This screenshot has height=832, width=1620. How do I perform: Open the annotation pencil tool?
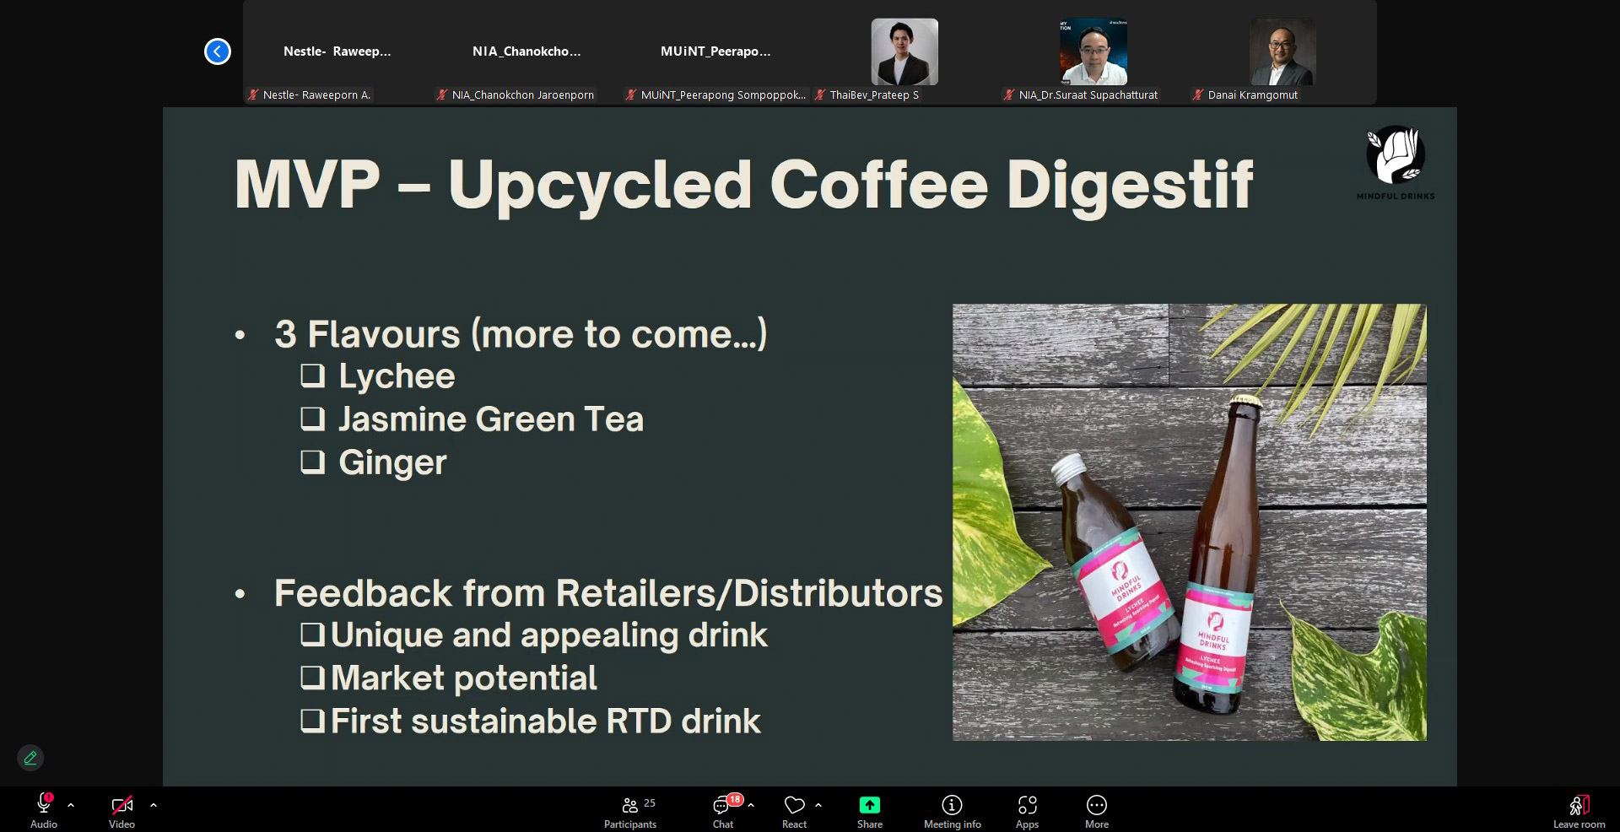(30, 758)
